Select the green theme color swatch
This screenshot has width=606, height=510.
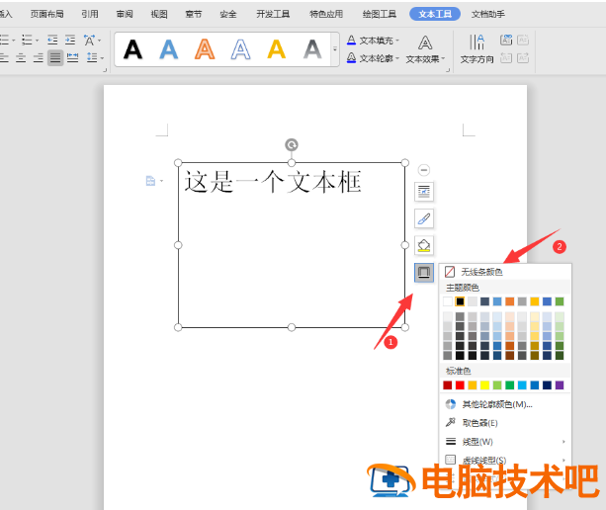coord(560,301)
